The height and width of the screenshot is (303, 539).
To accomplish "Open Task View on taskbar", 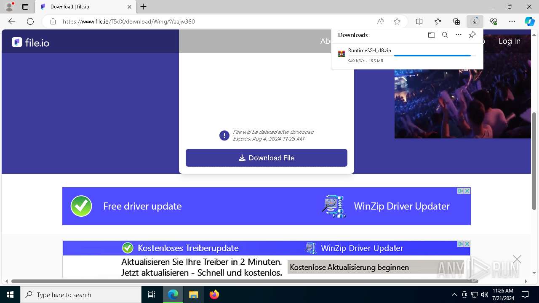I will coord(152,295).
